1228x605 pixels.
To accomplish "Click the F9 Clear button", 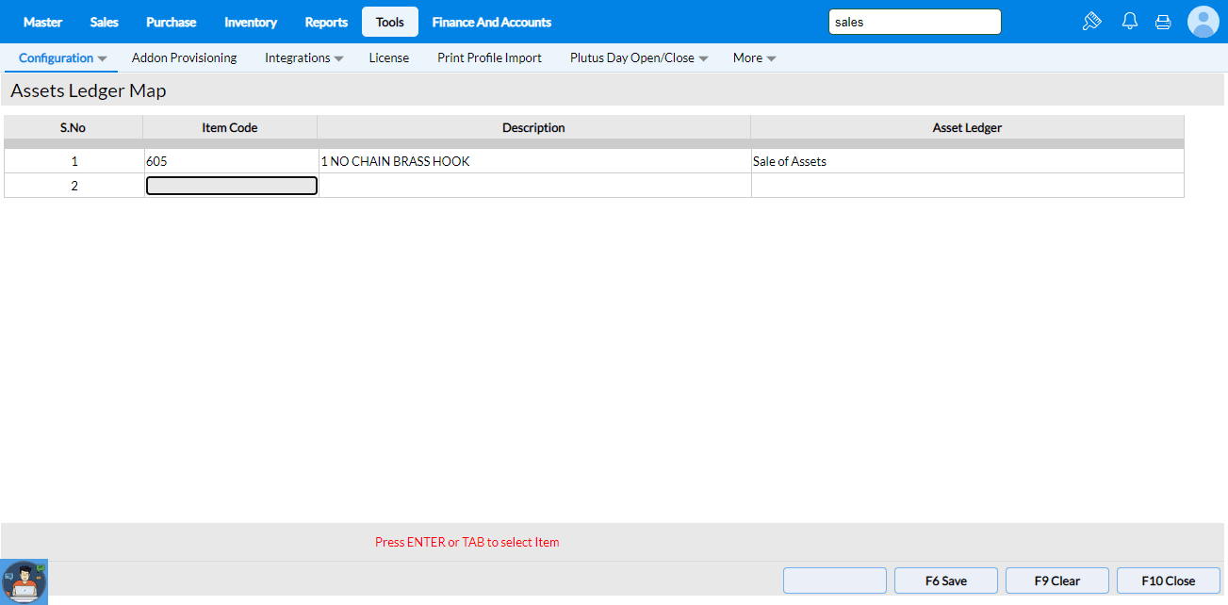I will coord(1057,580).
